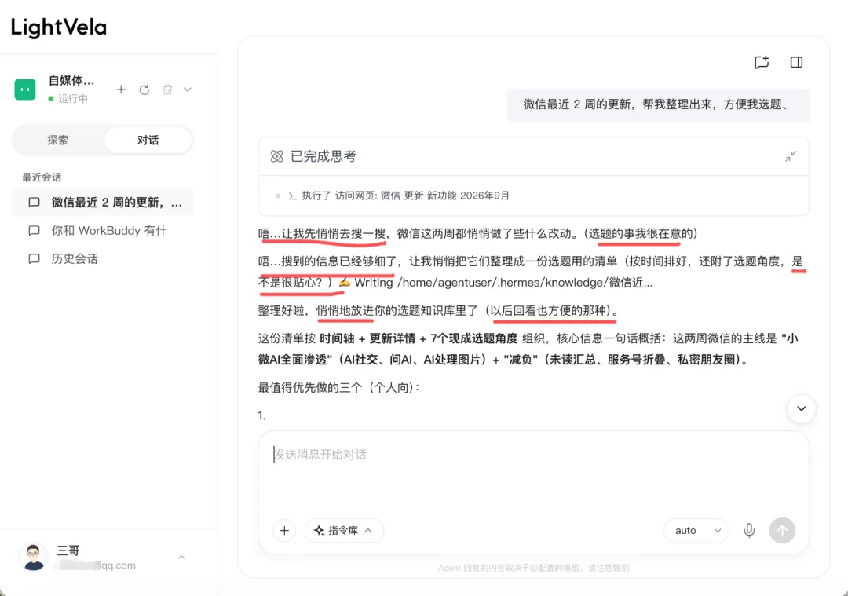Refresh the agent with reload icon
The height and width of the screenshot is (596, 848).
coord(144,90)
